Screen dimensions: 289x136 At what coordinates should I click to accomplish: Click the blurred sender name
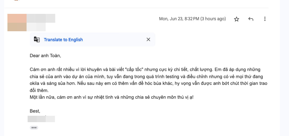(x=41, y=18)
